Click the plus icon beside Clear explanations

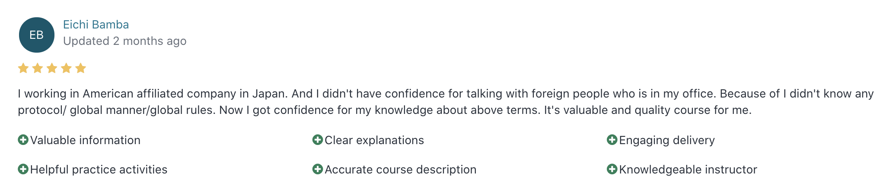pos(318,140)
